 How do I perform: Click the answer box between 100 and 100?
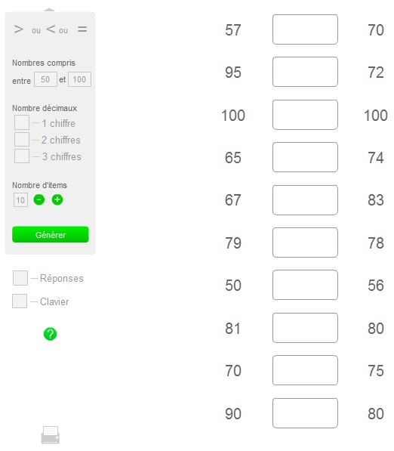[305, 115]
